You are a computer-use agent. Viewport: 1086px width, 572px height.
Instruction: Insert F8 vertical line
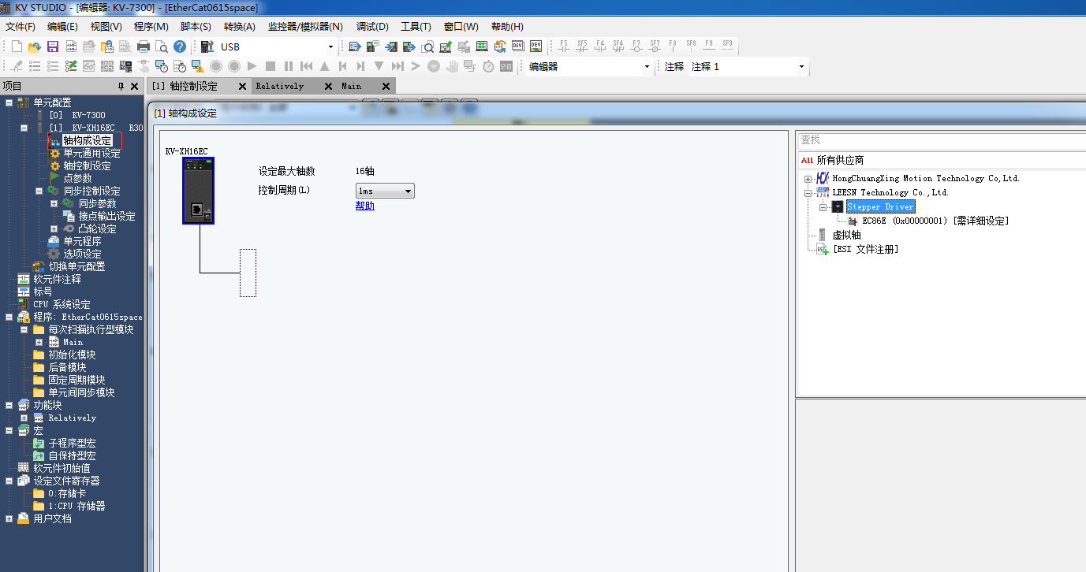(x=673, y=46)
